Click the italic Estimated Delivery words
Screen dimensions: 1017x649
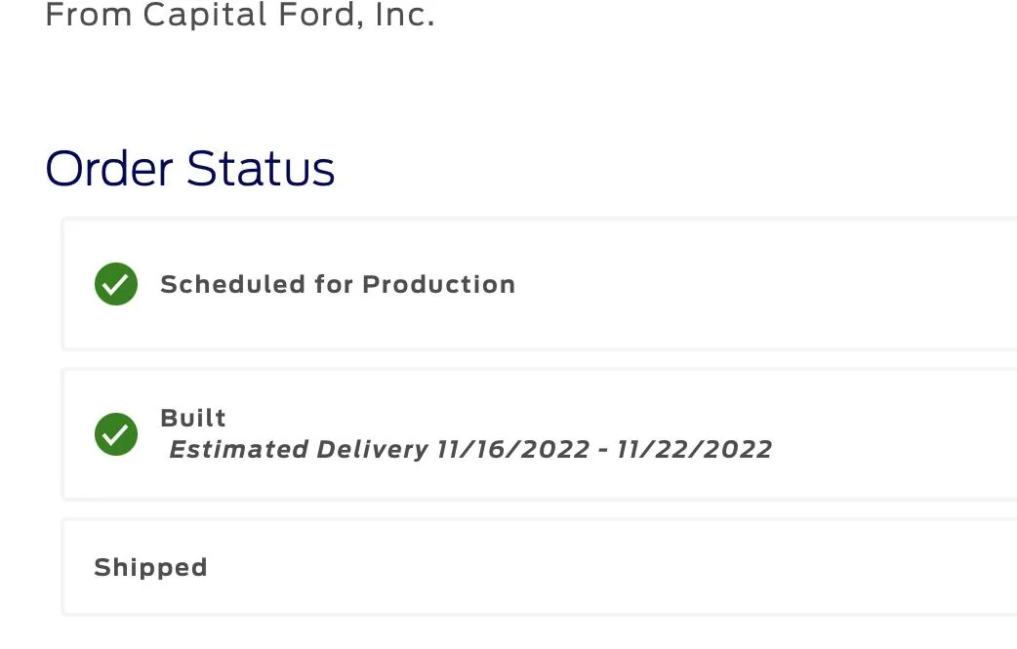(298, 450)
